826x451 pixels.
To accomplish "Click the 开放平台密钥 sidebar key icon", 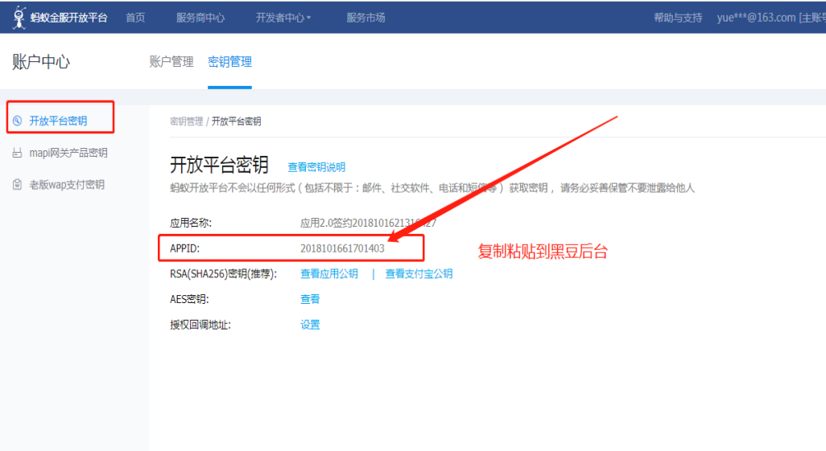I will pyautogui.click(x=18, y=121).
